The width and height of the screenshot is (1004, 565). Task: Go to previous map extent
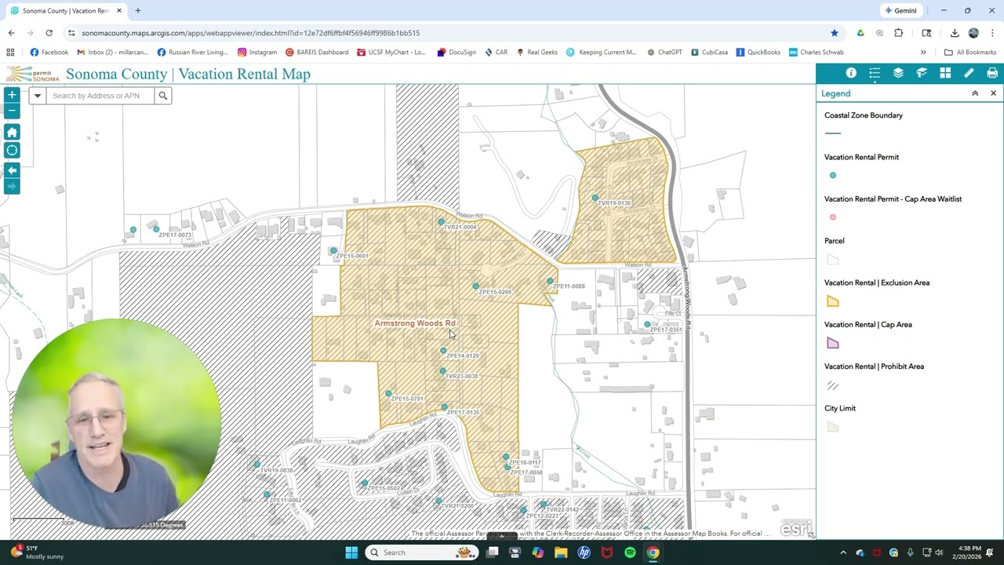(12, 170)
